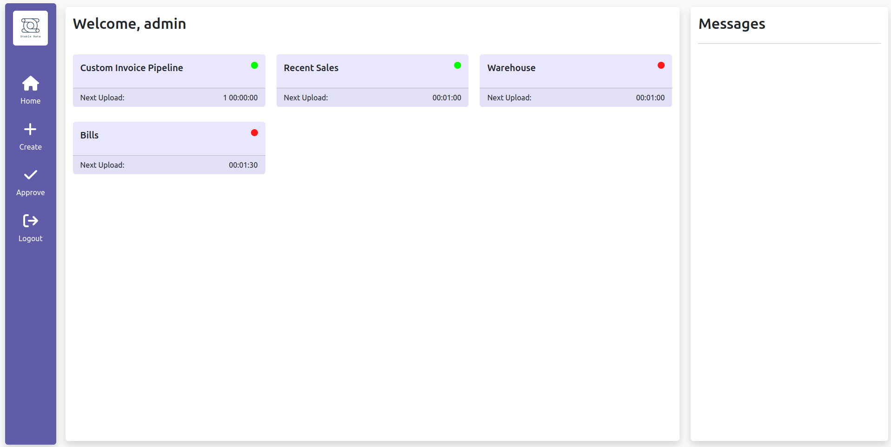Click the Stable Data logo
891x447 pixels.
[30, 28]
